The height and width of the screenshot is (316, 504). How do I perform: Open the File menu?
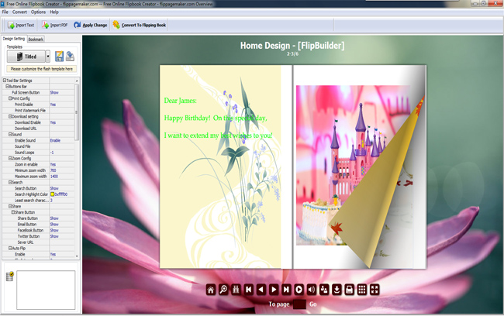5,12
